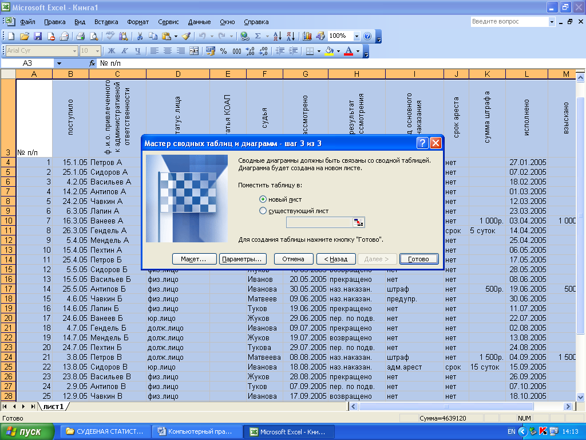Screen dimensions: 586x440
Task: Open the Данные menu
Action: click(x=199, y=22)
